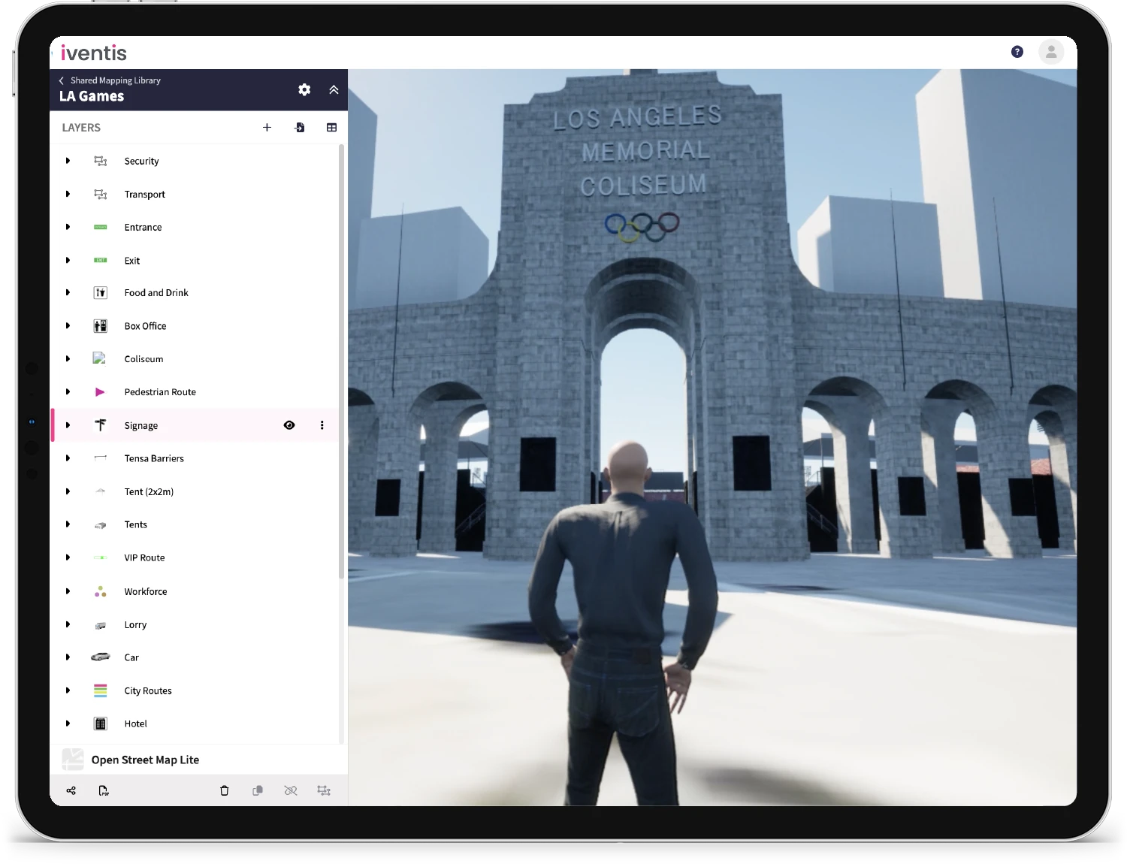The width and height of the screenshot is (1127, 864).
Task: Click the City Routes striped icon
Action: [100, 690]
